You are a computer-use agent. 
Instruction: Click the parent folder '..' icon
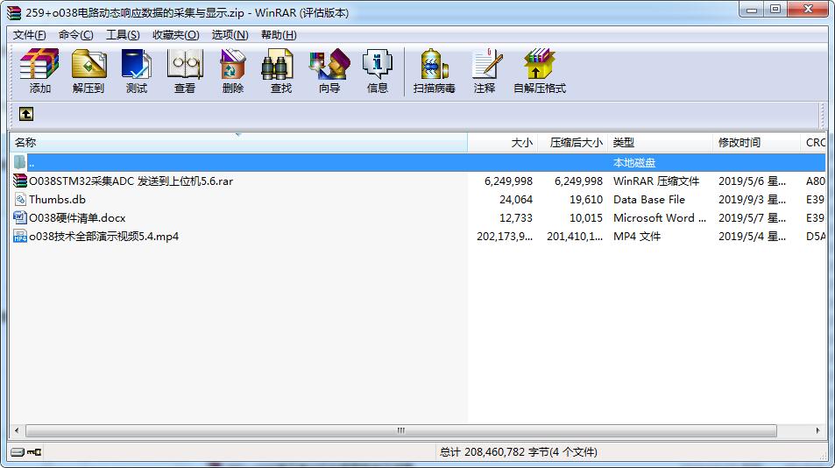(x=19, y=162)
